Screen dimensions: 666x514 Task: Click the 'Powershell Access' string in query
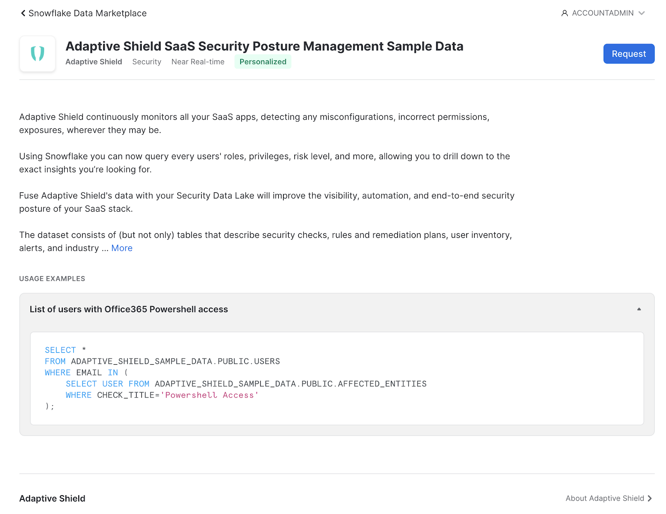209,395
